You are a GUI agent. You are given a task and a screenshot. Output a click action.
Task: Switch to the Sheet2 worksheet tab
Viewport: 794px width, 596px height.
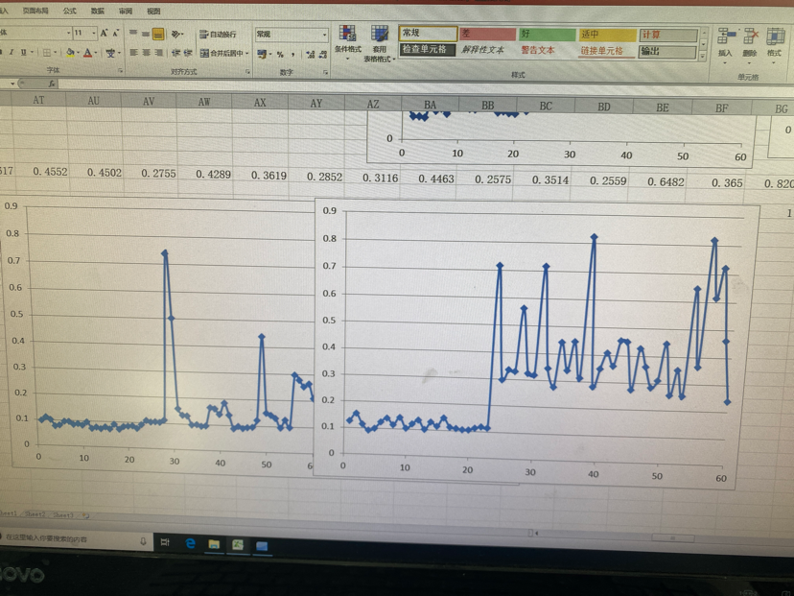tap(37, 515)
